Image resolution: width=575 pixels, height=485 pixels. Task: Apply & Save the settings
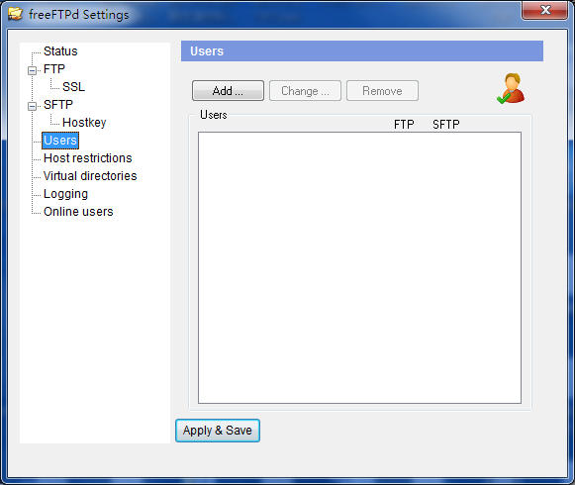218,431
